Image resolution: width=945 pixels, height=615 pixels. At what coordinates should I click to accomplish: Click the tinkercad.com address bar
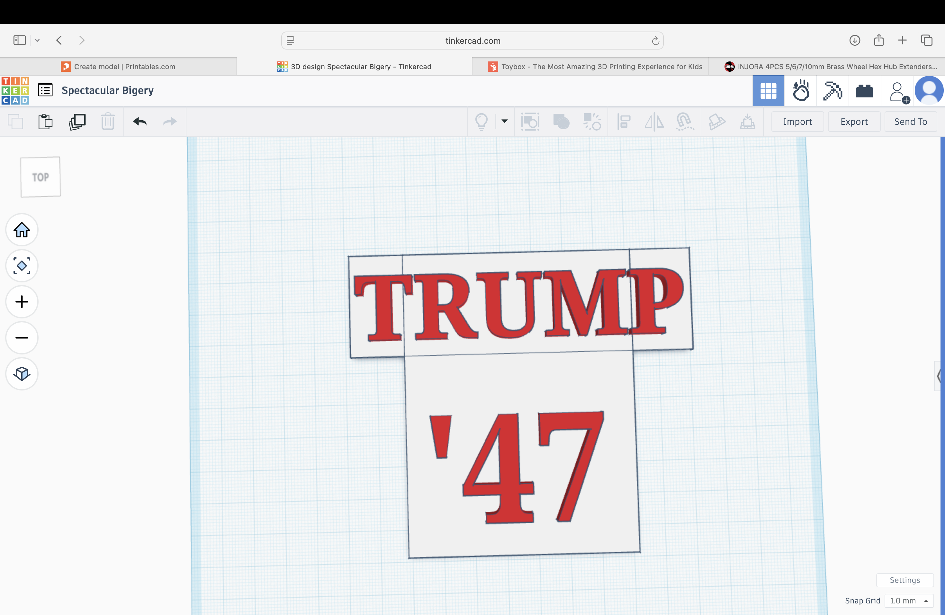(473, 41)
